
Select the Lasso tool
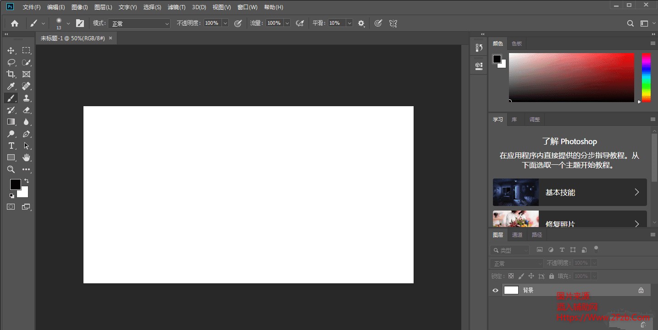click(x=11, y=62)
